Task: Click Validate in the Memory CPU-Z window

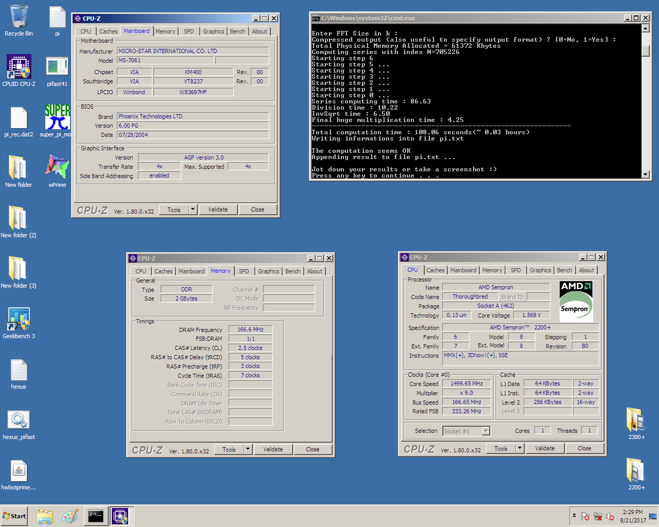Action: (273, 449)
